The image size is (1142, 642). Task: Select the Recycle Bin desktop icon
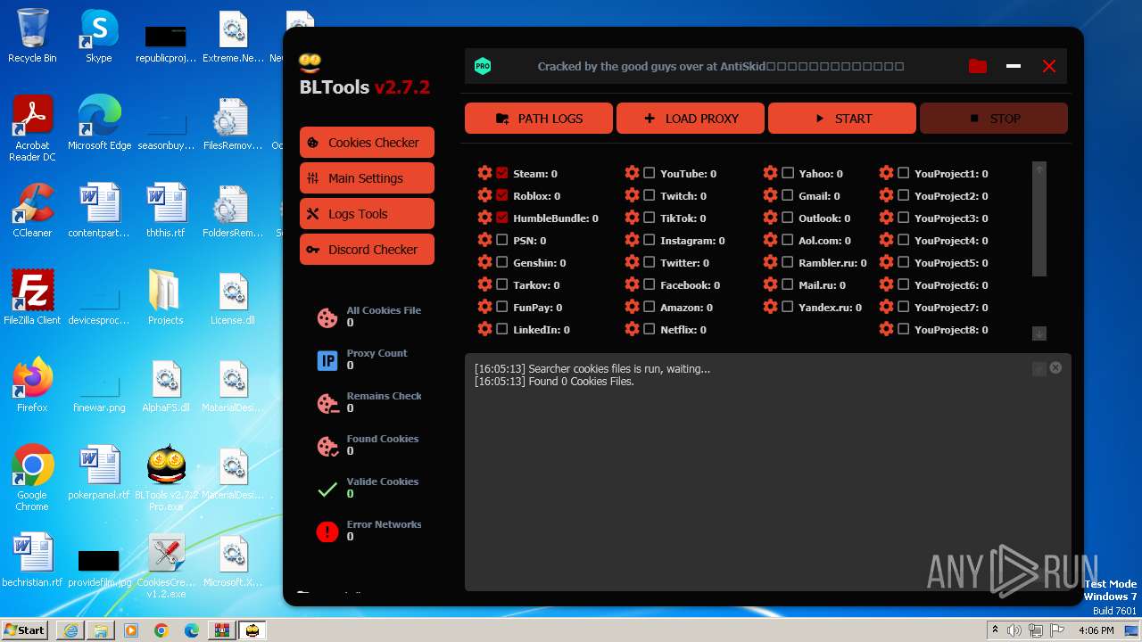click(32, 37)
